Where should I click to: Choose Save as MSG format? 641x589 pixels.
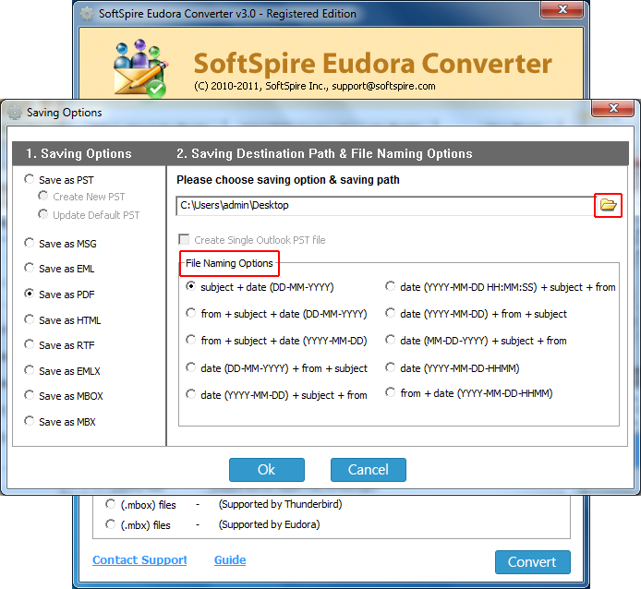click(x=29, y=243)
